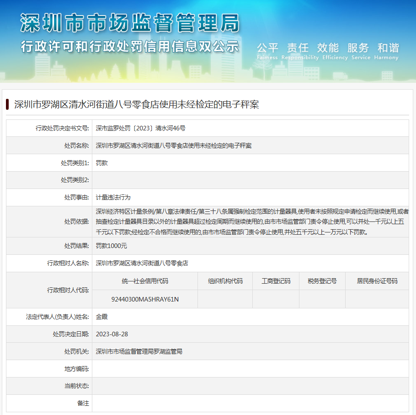The height and width of the screenshot is (415, 416).
Task: Click the decision date 2023-08-28
Action: [x=112, y=334]
